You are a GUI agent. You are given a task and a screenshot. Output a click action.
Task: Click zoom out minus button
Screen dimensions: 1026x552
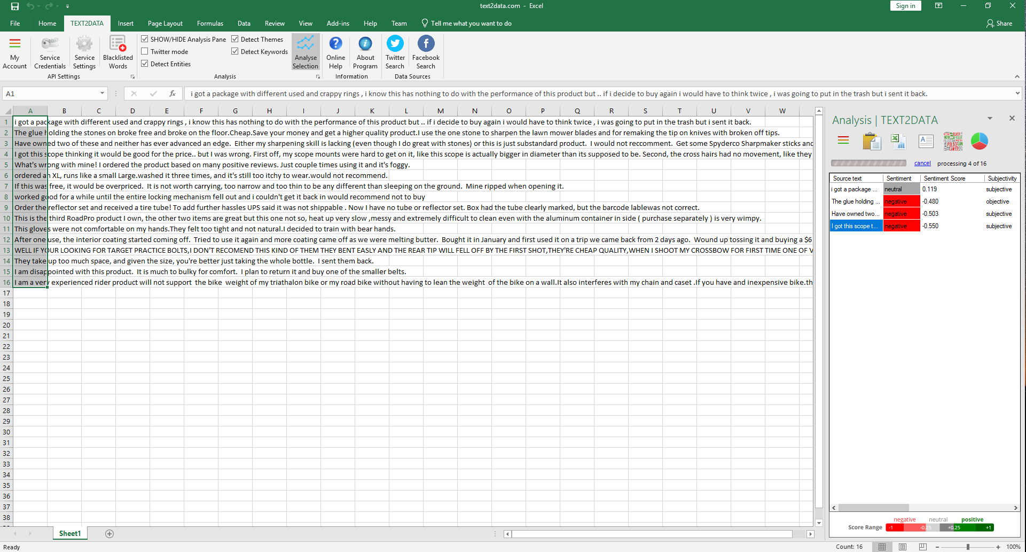(x=937, y=547)
